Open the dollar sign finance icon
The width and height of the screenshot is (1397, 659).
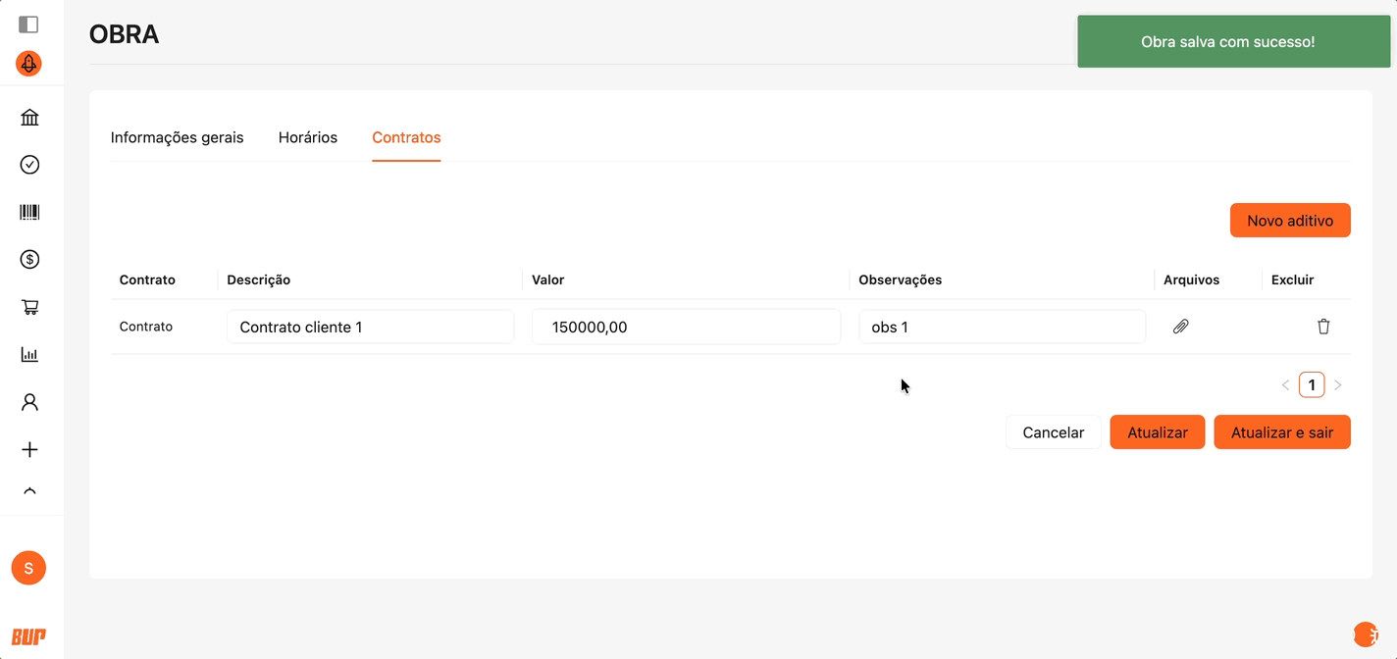click(x=29, y=260)
